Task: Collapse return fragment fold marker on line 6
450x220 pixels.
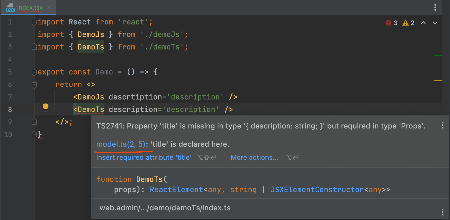Action: 34,85
